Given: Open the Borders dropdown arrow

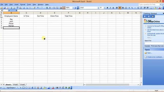Looking at the screenshot, I should [x=153, y=8].
